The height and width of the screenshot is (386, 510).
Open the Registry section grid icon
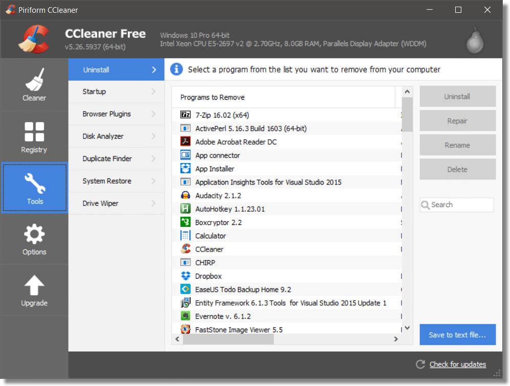point(34,132)
